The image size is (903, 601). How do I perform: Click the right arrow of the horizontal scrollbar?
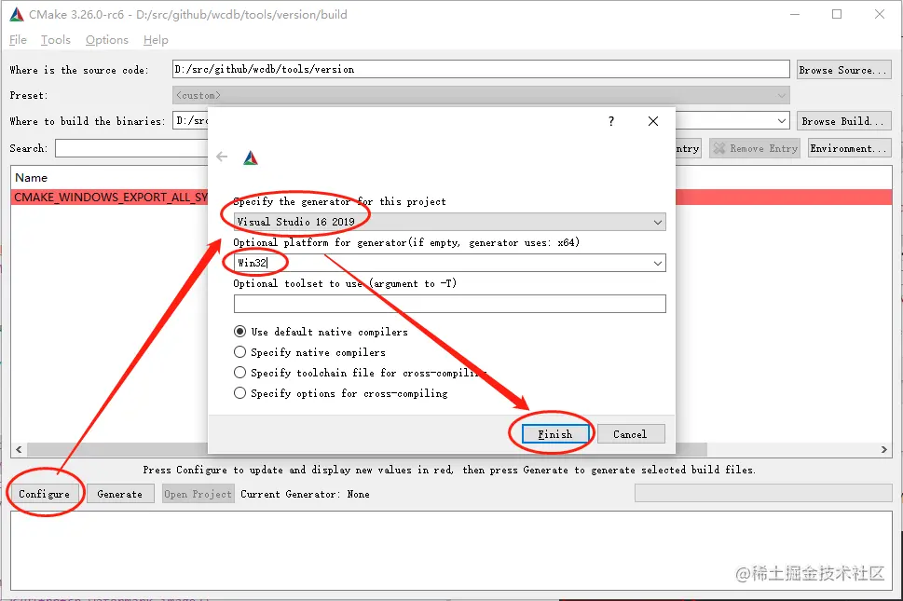[x=884, y=450]
